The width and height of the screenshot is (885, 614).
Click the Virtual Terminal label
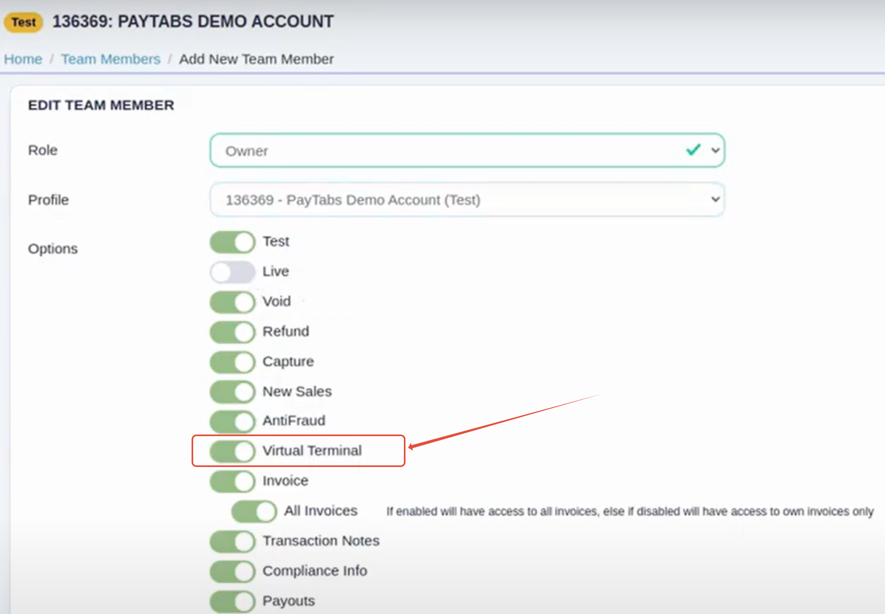click(x=312, y=451)
